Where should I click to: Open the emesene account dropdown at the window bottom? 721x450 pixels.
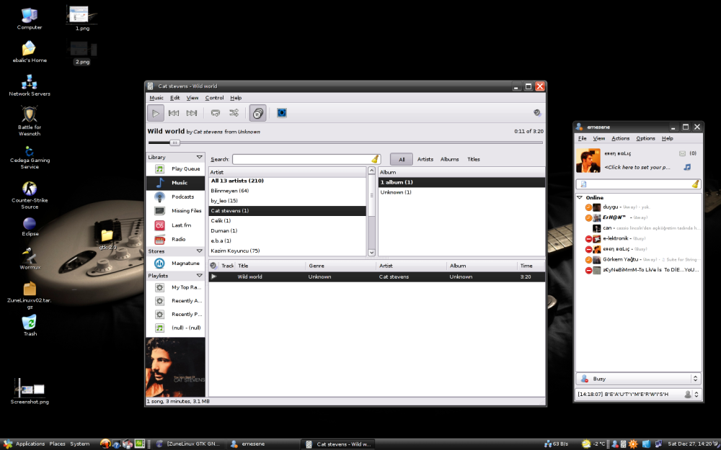coord(638,394)
